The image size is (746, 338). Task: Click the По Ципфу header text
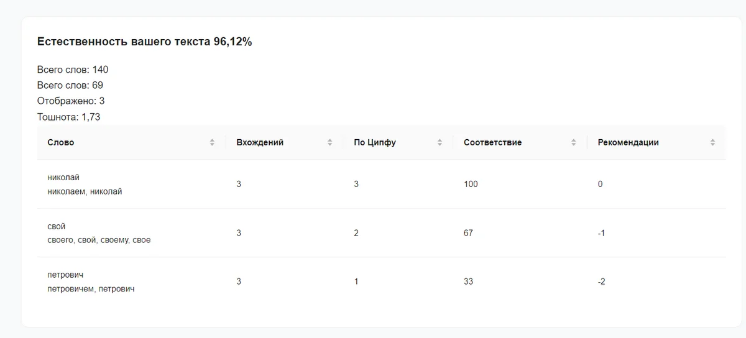point(375,142)
